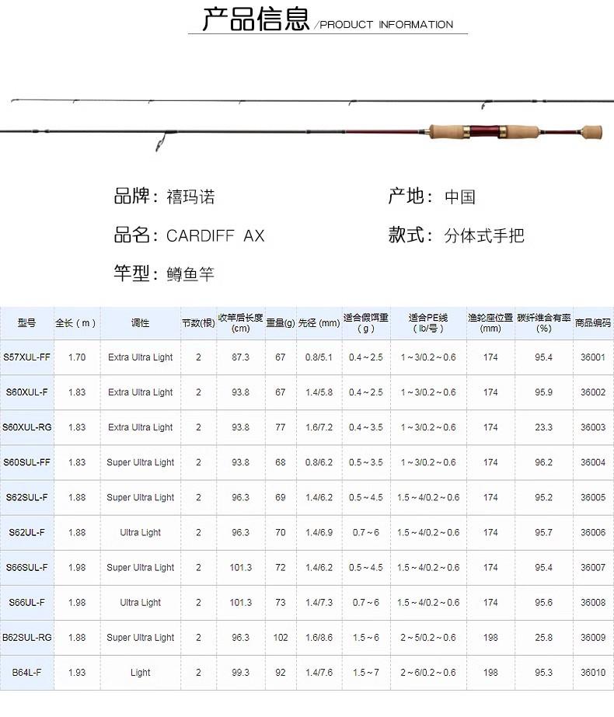Click the 商品编码 column header
The width and height of the screenshot is (614, 717).
[x=593, y=323]
